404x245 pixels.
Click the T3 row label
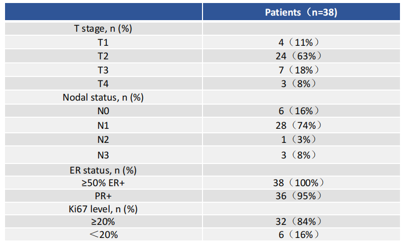103,69
